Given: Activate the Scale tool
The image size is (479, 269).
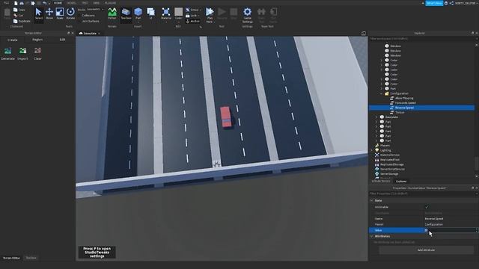Looking at the screenshot, I should click(60, 13).
